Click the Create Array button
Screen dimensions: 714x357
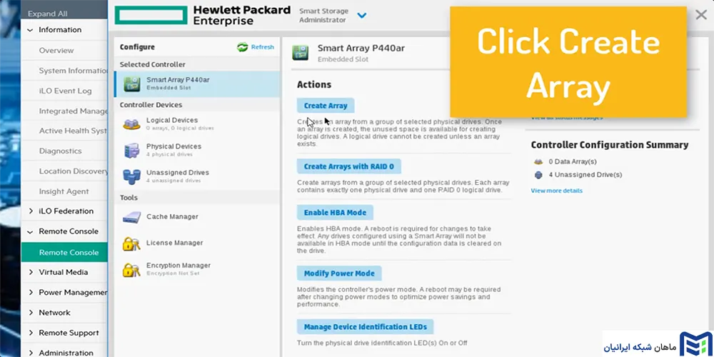(326, 106)
